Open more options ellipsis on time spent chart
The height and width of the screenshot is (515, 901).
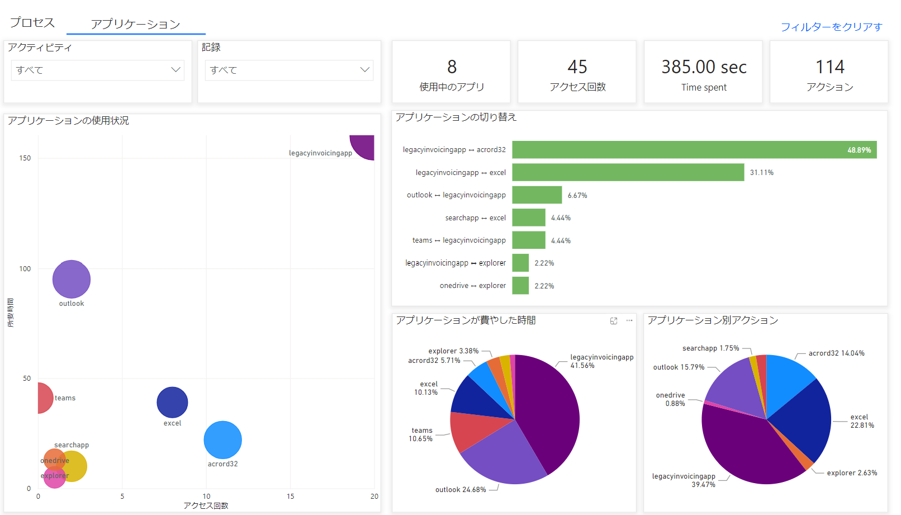click(629, 320)
